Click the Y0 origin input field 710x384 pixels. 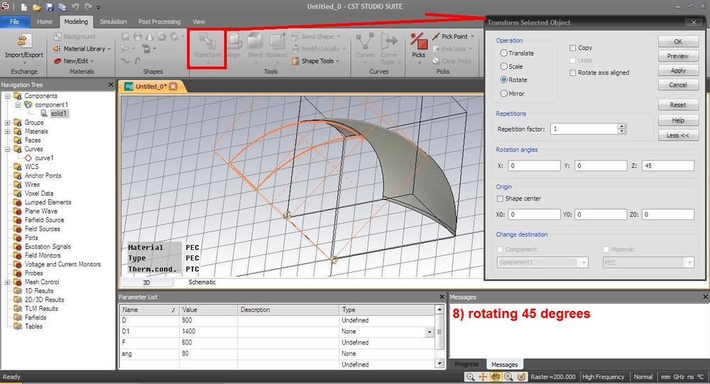(601, 214)
